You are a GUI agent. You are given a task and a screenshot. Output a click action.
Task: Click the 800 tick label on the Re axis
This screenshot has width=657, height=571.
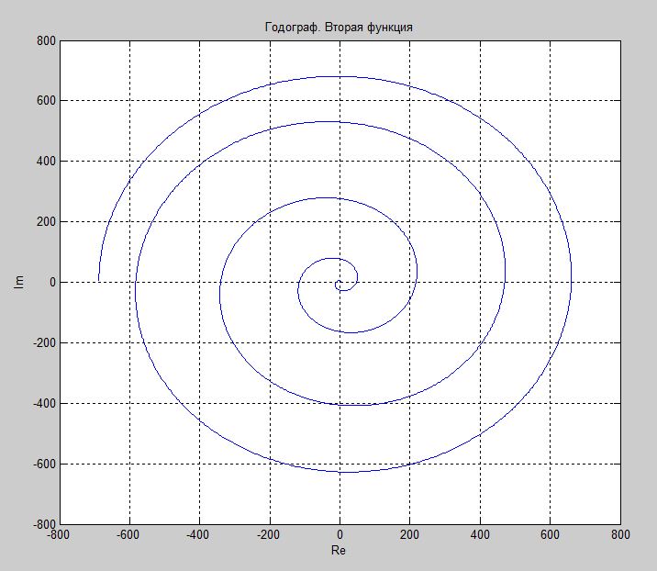pos(620,535)
